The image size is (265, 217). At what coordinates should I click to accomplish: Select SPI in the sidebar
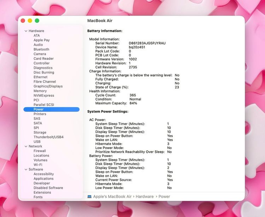click(x=36, y=128)
